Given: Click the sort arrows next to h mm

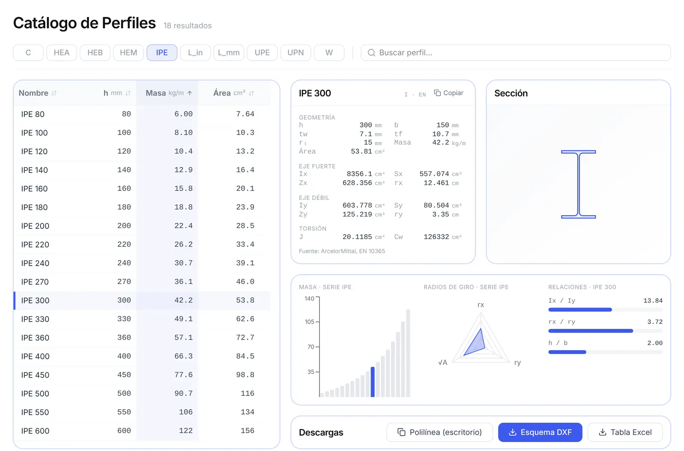Looking at the screenshot, I should click(x=128, y=93).
